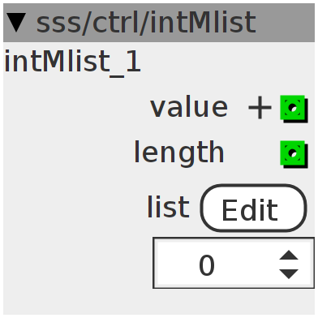Click the black dot inside value outlet

click(293, 108)
